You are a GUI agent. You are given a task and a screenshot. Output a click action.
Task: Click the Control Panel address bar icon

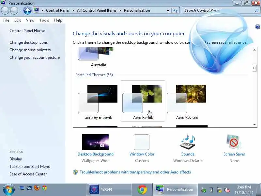(37, 10)
